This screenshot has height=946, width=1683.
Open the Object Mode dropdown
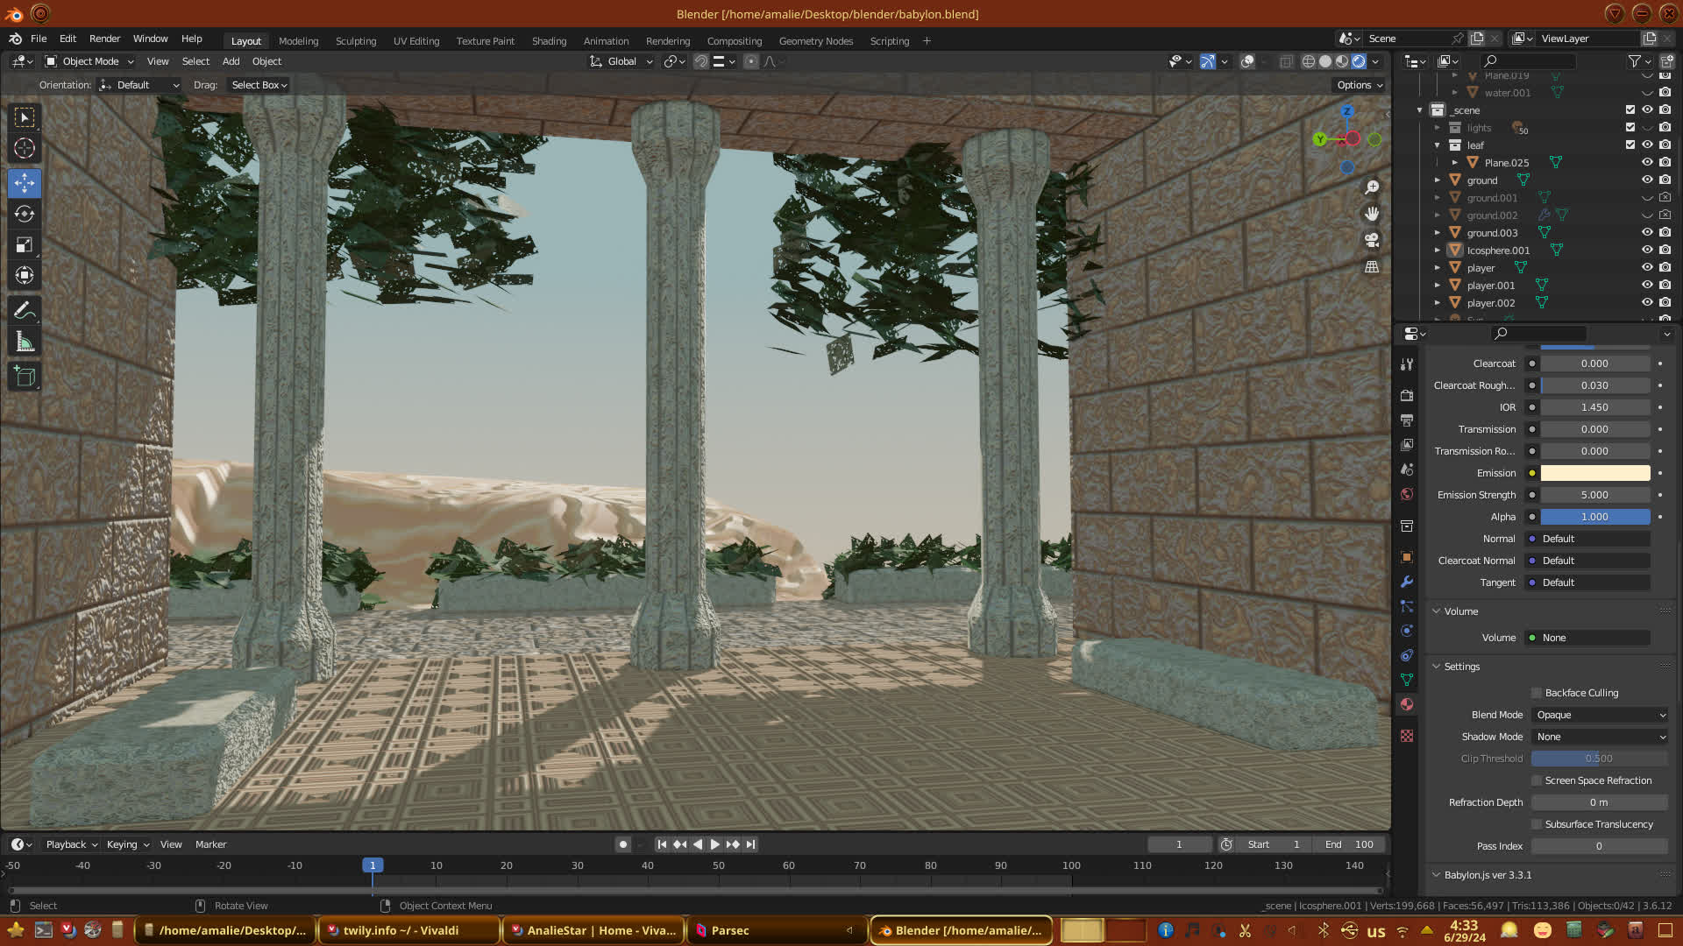(x=89, y=61)
